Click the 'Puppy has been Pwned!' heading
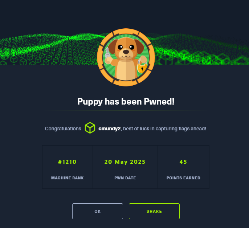Screen dimensions: 249x228 (x=126, y=102)
